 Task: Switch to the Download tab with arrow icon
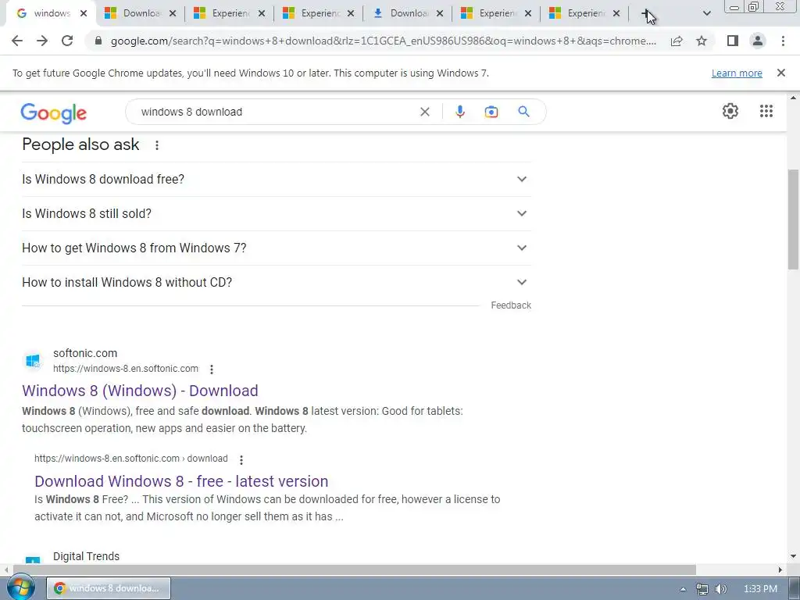(x=408, y=13)
